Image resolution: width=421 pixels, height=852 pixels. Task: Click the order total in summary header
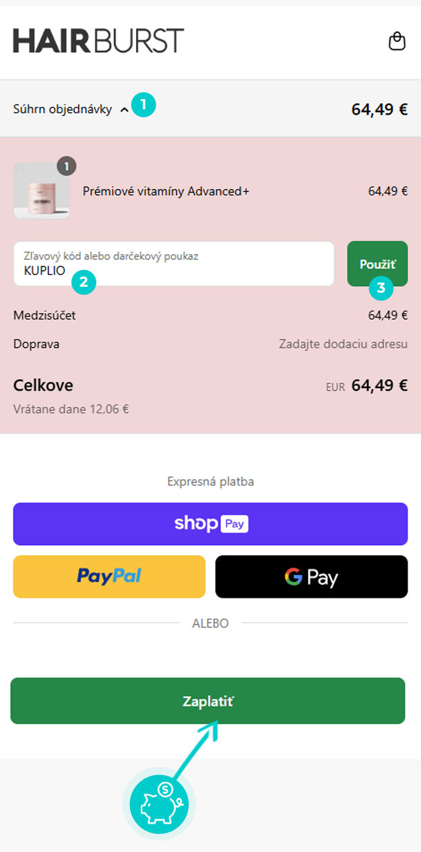click(379, 109)
